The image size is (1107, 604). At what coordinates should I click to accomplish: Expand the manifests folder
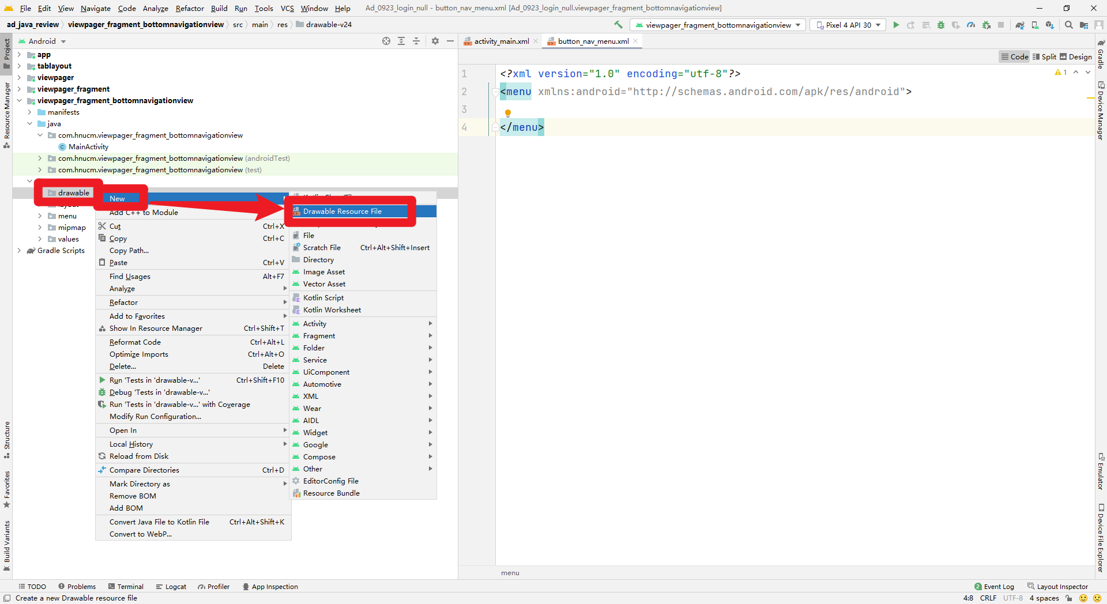[x=29, y=112]
